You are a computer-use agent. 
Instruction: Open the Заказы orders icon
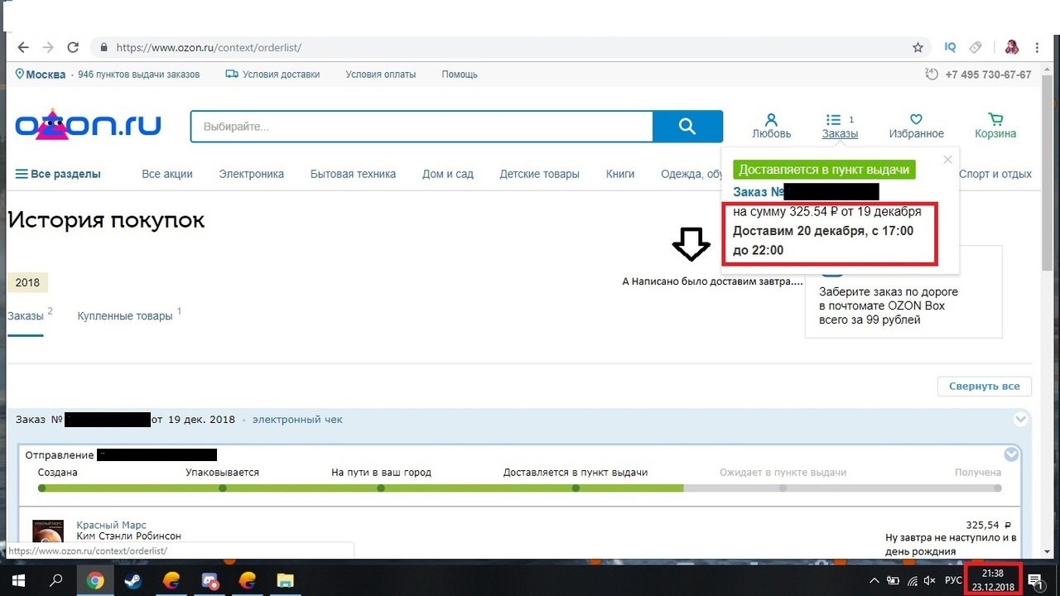pos(840,126)
